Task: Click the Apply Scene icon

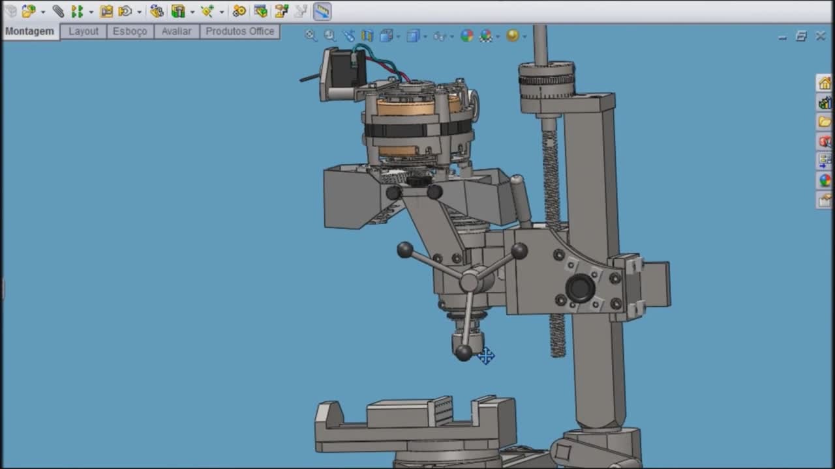Action: click(486, 36)
